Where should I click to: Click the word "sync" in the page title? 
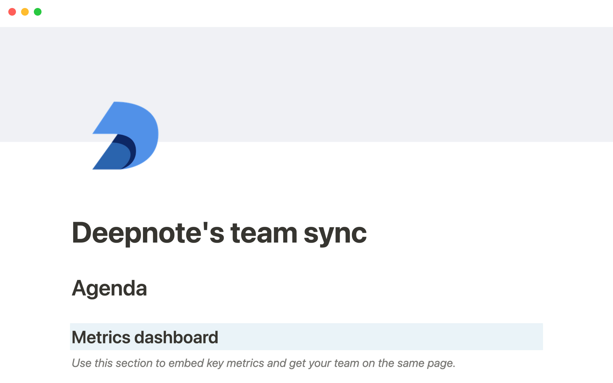[x=335, y=233]
